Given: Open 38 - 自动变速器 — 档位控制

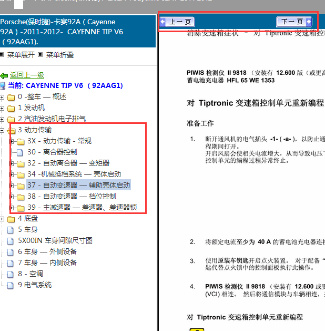Looking at the screenshot, I should point(72,196).
